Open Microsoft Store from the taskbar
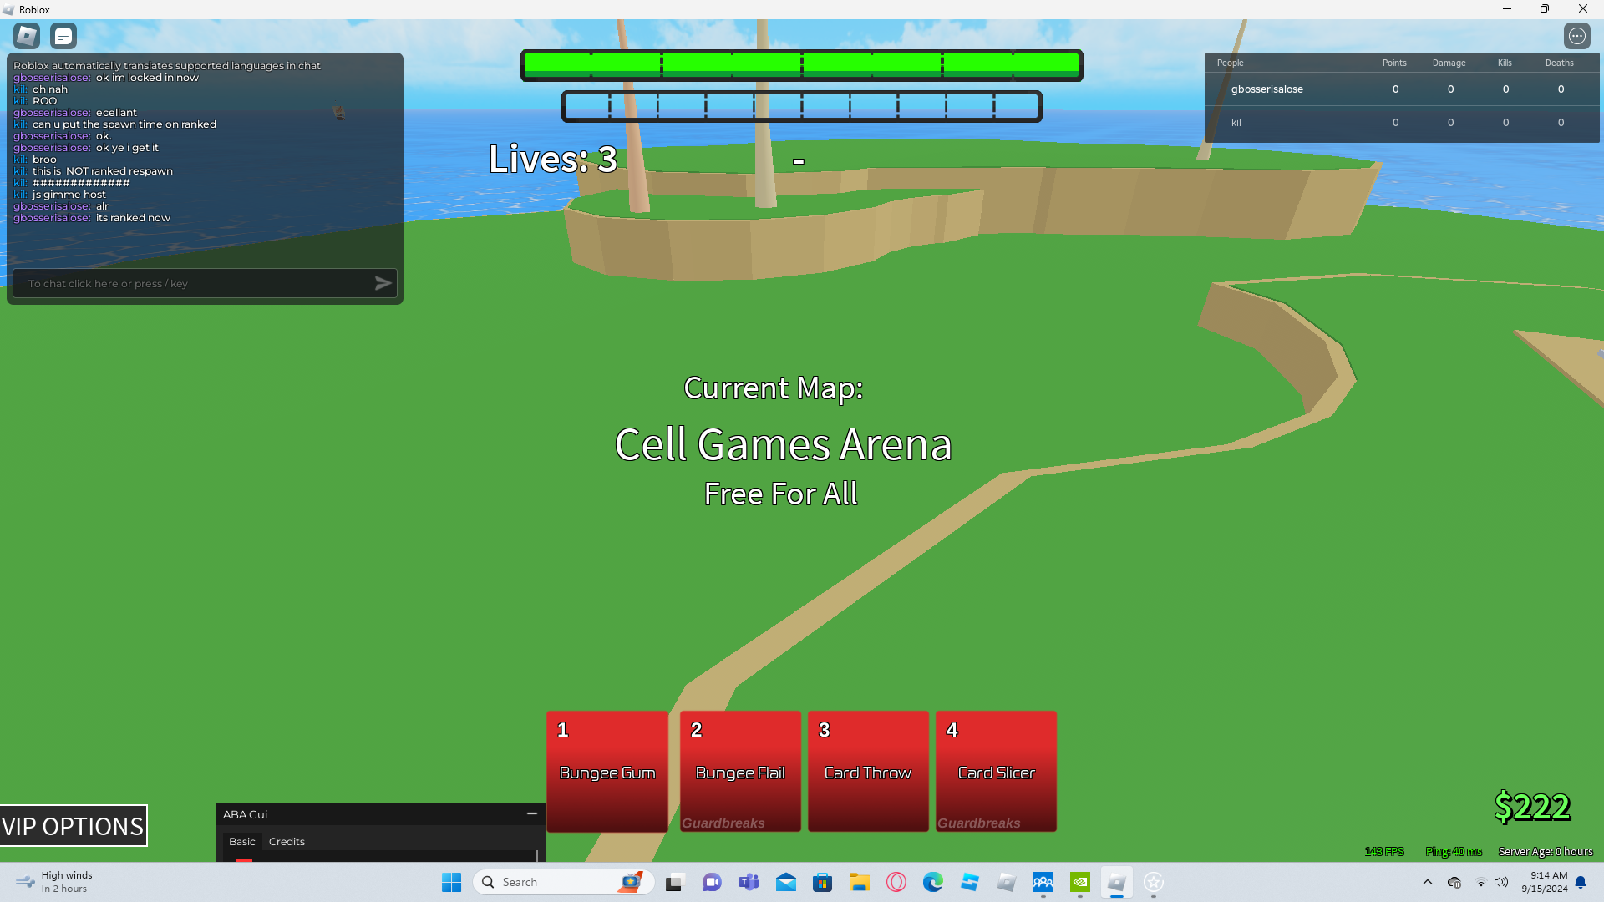The height and width of the screenshot is (902, 1604). click(x=823, y=882)
